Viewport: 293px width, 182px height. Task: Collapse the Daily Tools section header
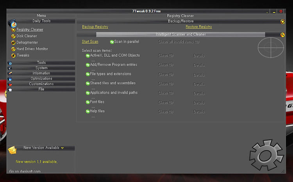point(41,21)
